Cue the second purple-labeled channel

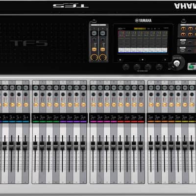tap(70, 95)
